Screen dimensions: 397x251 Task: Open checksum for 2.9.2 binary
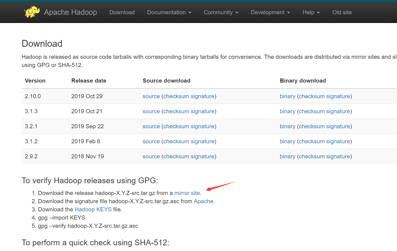312,156
